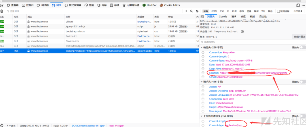The width and height of the screenshot is (306, 127).
Task: Switch to the 控制台 console tab
Action: [28, 5]
